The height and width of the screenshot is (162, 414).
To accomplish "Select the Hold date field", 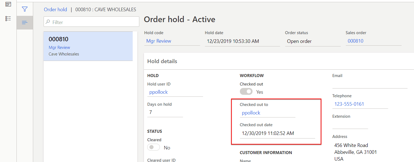I will tap(242, 41).
